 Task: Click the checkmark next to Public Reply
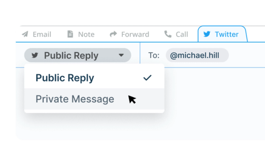(147, 78)
